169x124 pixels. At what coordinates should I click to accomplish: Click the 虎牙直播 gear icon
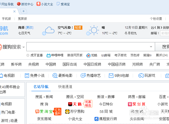tap(28, 56)
